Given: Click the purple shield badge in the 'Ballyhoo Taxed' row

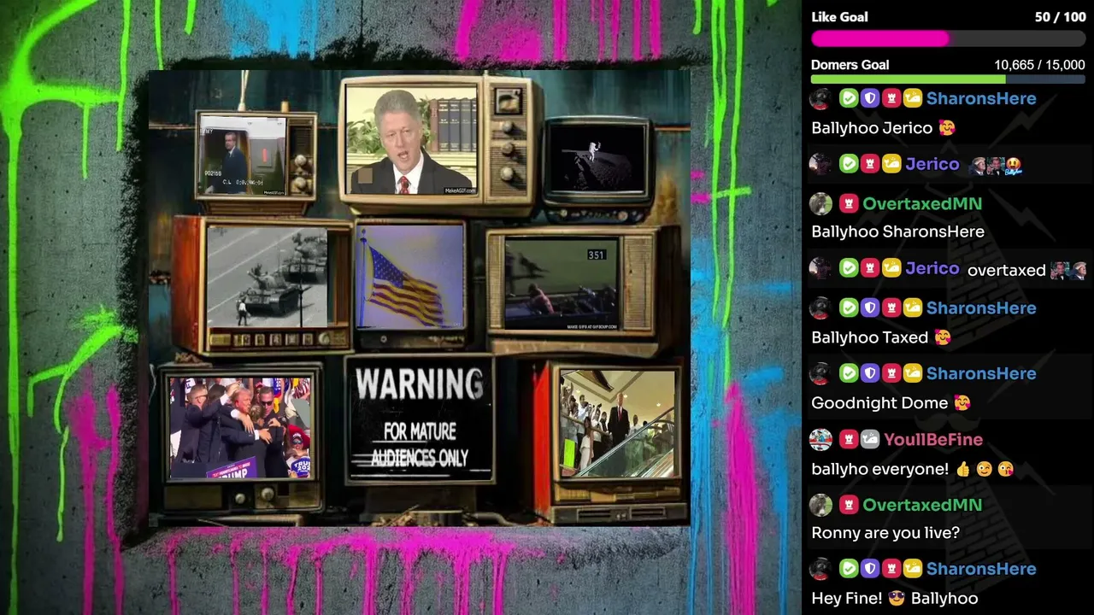Looking at the screenshot, I should pyautogui.click(x=870, y=307).
